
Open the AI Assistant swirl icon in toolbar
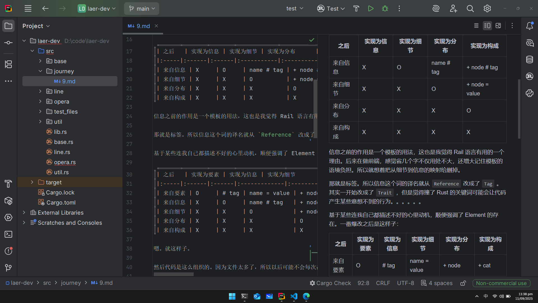click(436, 9)
